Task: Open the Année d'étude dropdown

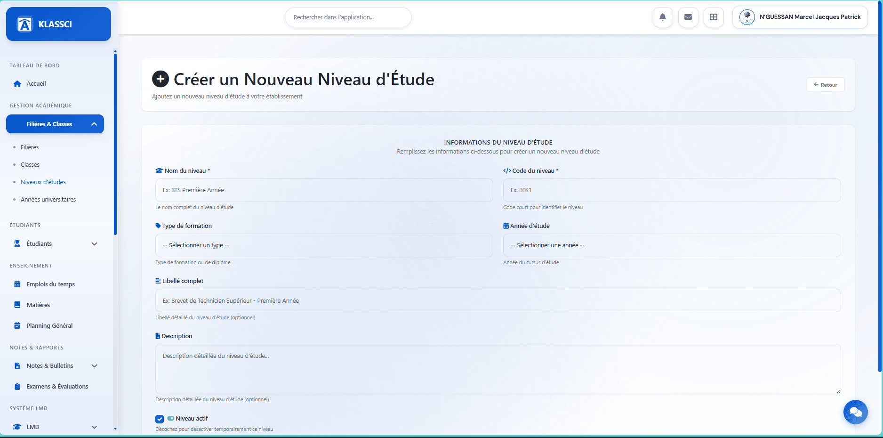Action: [672, 245]
